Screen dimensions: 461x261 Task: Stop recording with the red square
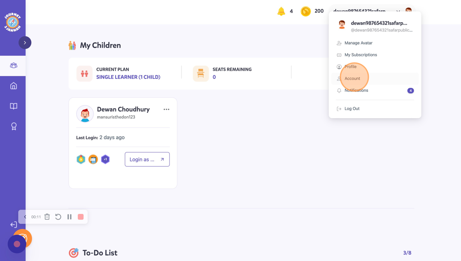[x=81, y=217]
